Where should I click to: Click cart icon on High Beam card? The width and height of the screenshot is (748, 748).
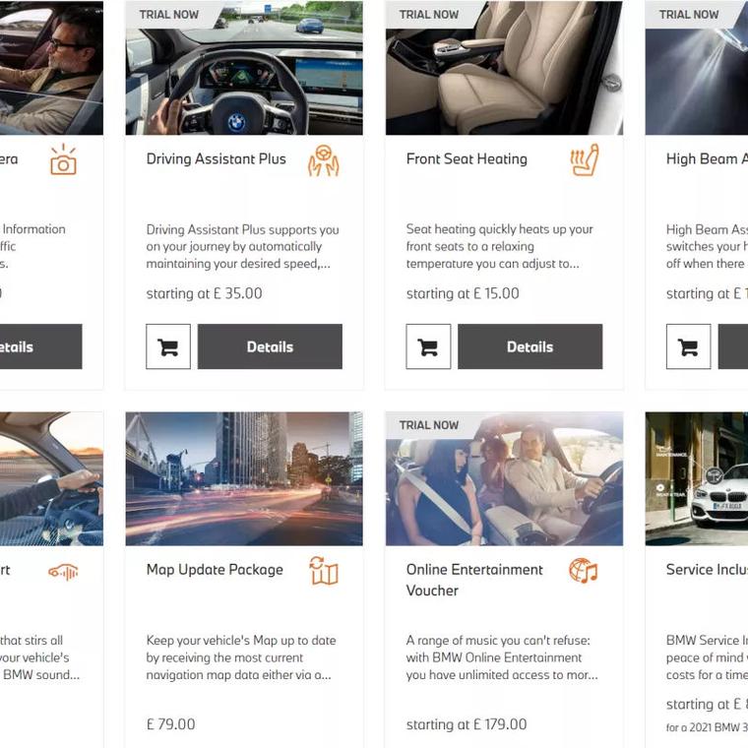point(688,346)
